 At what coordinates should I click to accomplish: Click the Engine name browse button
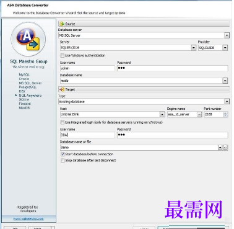point(199,114)
